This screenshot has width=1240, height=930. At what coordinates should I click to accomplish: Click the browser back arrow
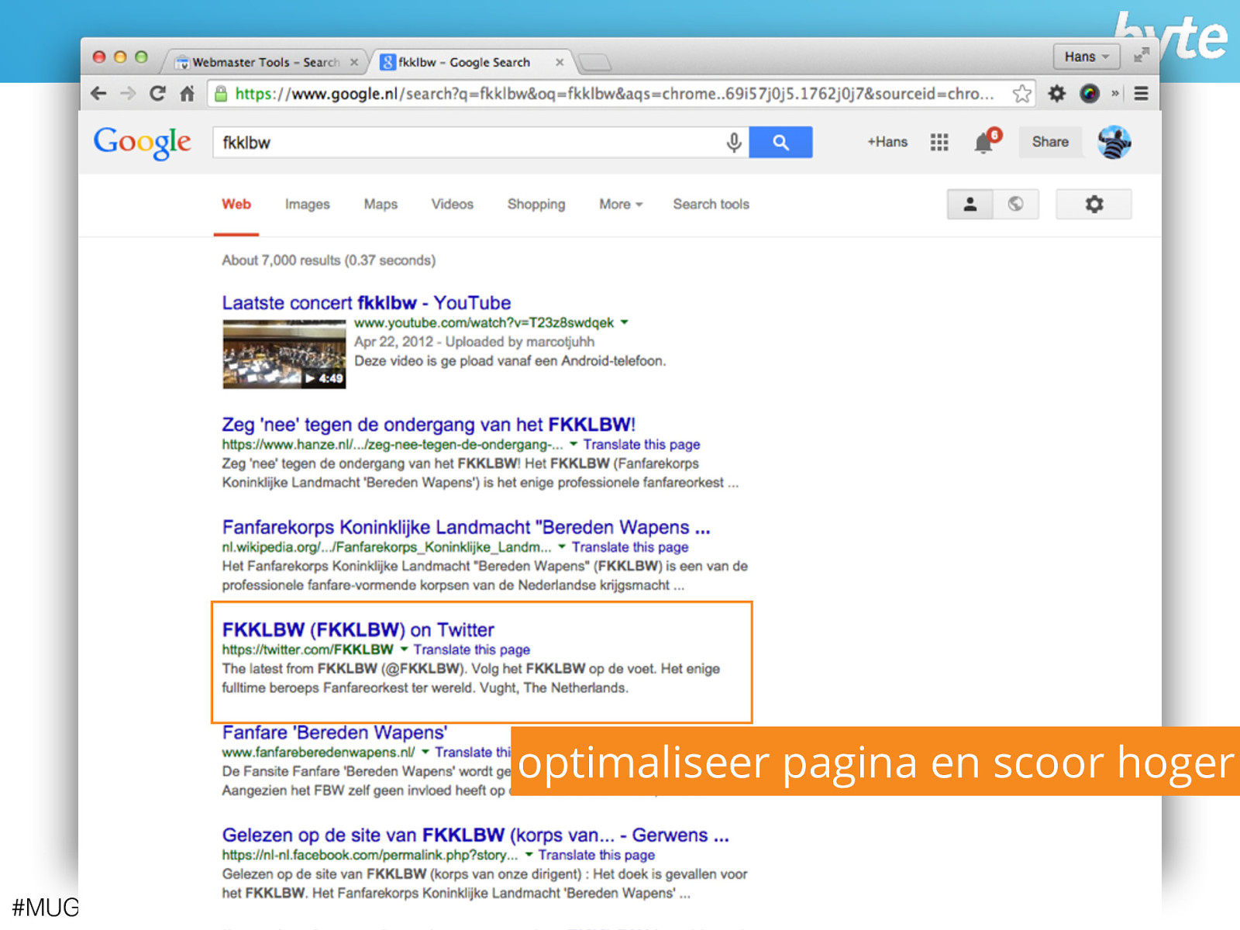click(x=98, y=94)
